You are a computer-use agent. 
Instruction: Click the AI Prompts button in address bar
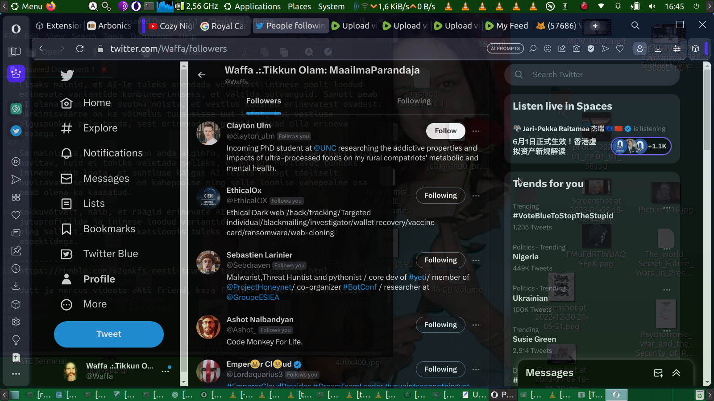click(x=506, y=49)
